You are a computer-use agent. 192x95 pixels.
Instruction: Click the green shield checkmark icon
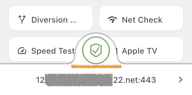(x=96, y=50)
